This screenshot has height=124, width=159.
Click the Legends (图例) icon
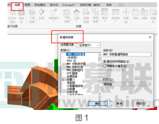105,12
